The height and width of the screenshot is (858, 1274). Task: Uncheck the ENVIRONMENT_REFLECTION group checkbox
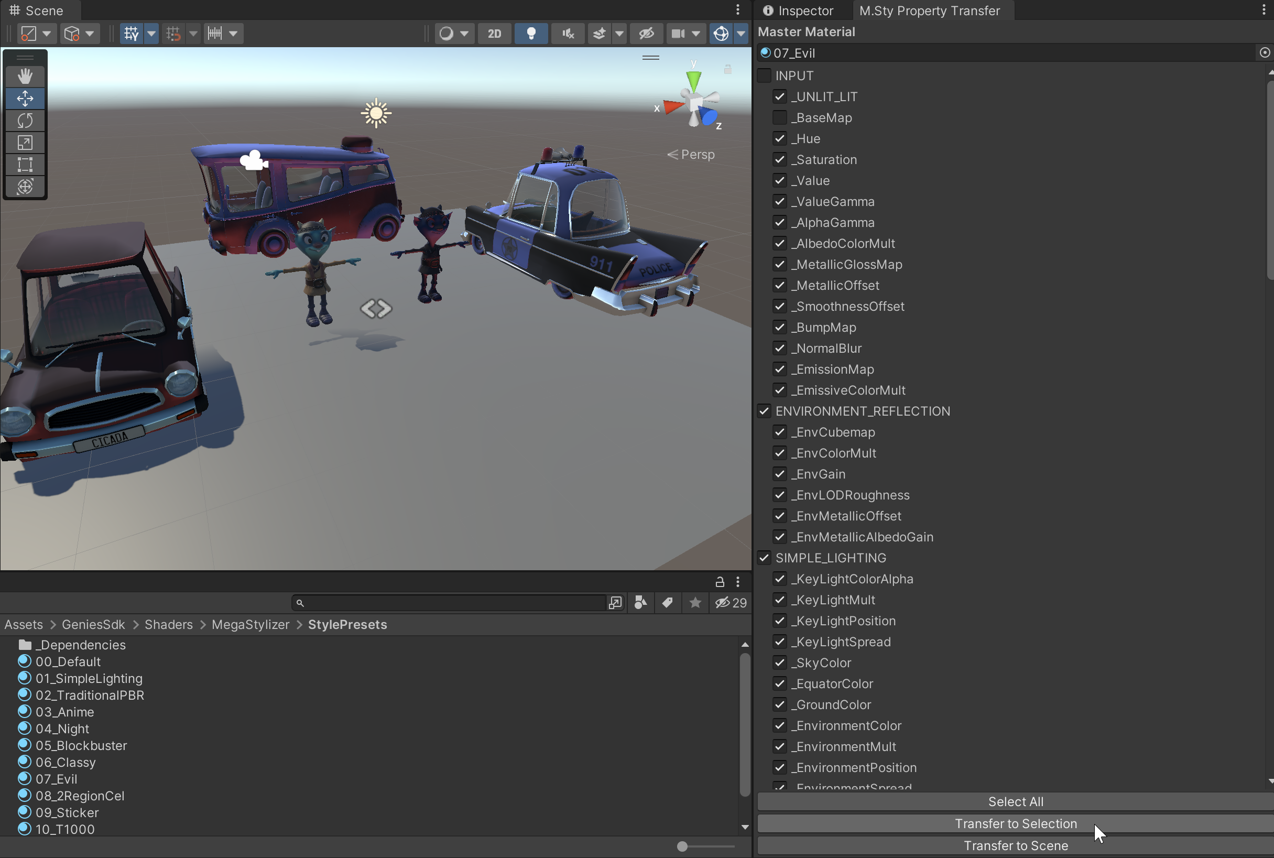coord(764,411)
